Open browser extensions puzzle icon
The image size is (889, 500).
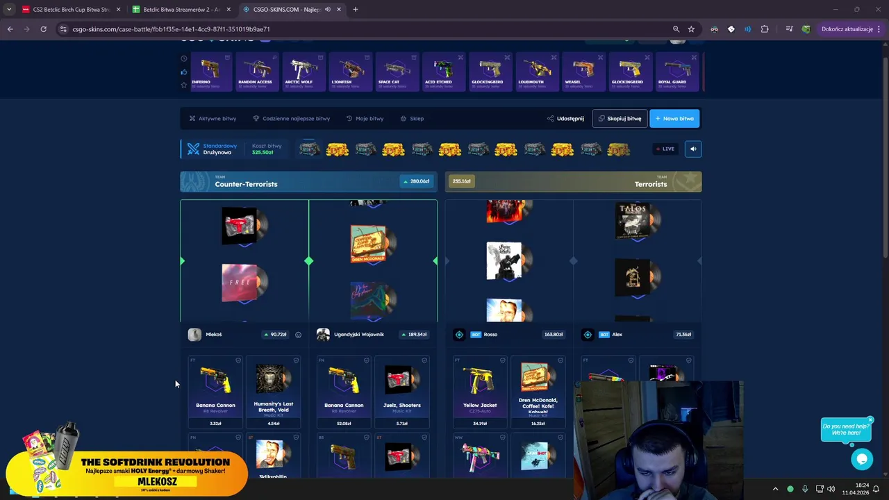[765, 29]
